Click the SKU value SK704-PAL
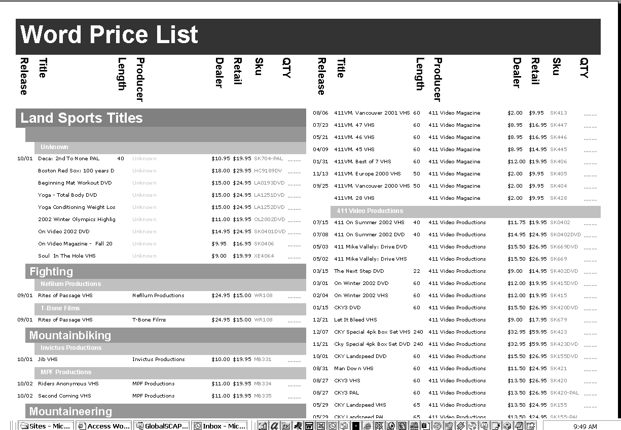Screen dimensions: 621x430 (269, 159)
